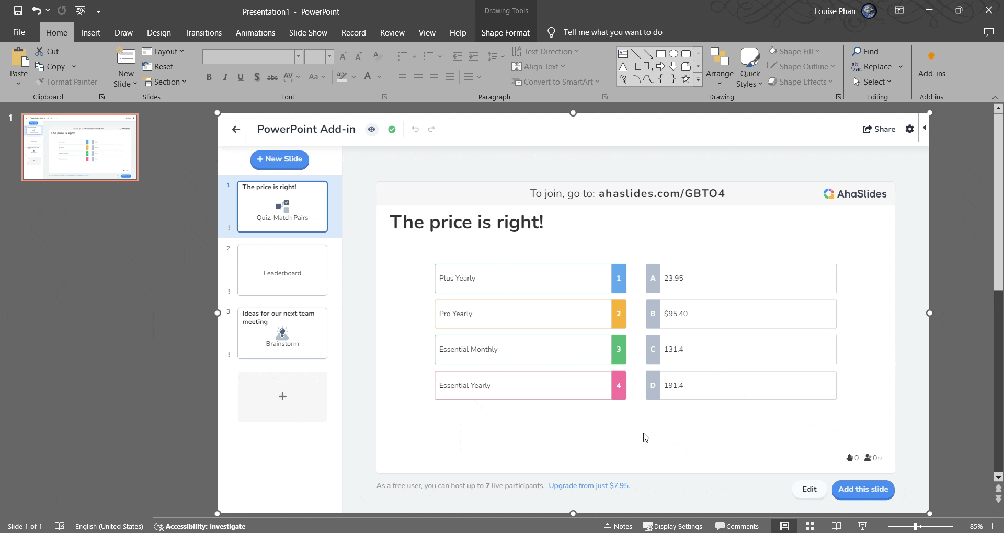Image resolution: width=1004 pixels, height=533 pixels.
Task: Select the star shape in the Drawing gallery
Action: [x=686, y=79]
